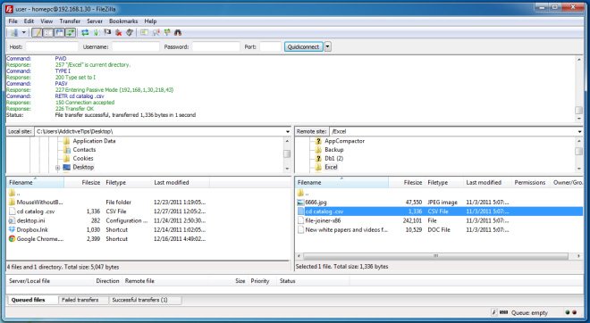The width and height of the screenshot is (590, 323).
Task: Click the Cancel current operation icon
Action: pos(107,33)
